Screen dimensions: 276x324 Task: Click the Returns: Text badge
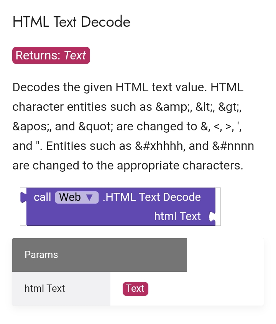(51, 55)
